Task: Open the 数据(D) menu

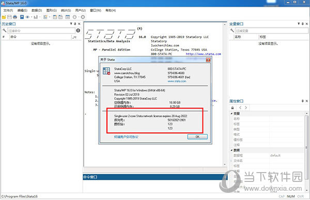Action: tap(37, 10)
